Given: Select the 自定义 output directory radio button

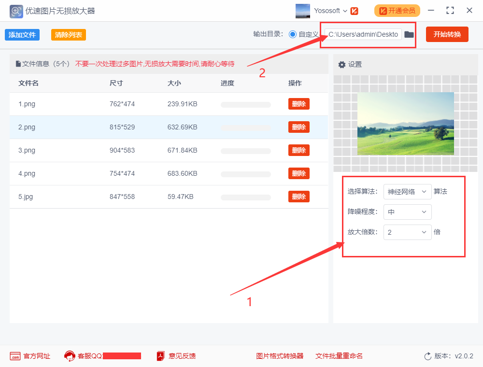Looking at the screenshot, I should coord(292,34).
